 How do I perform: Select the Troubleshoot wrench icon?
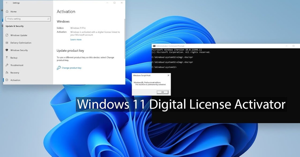7,65
